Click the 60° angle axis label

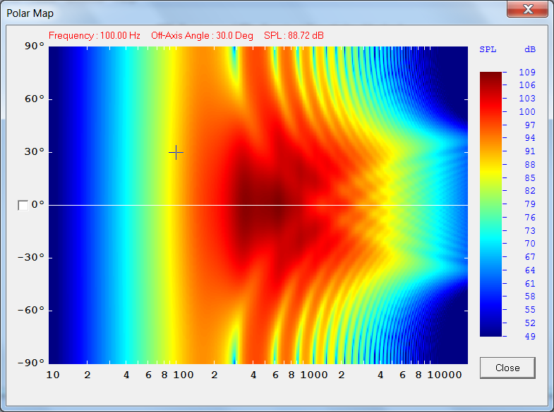[35, 99]
